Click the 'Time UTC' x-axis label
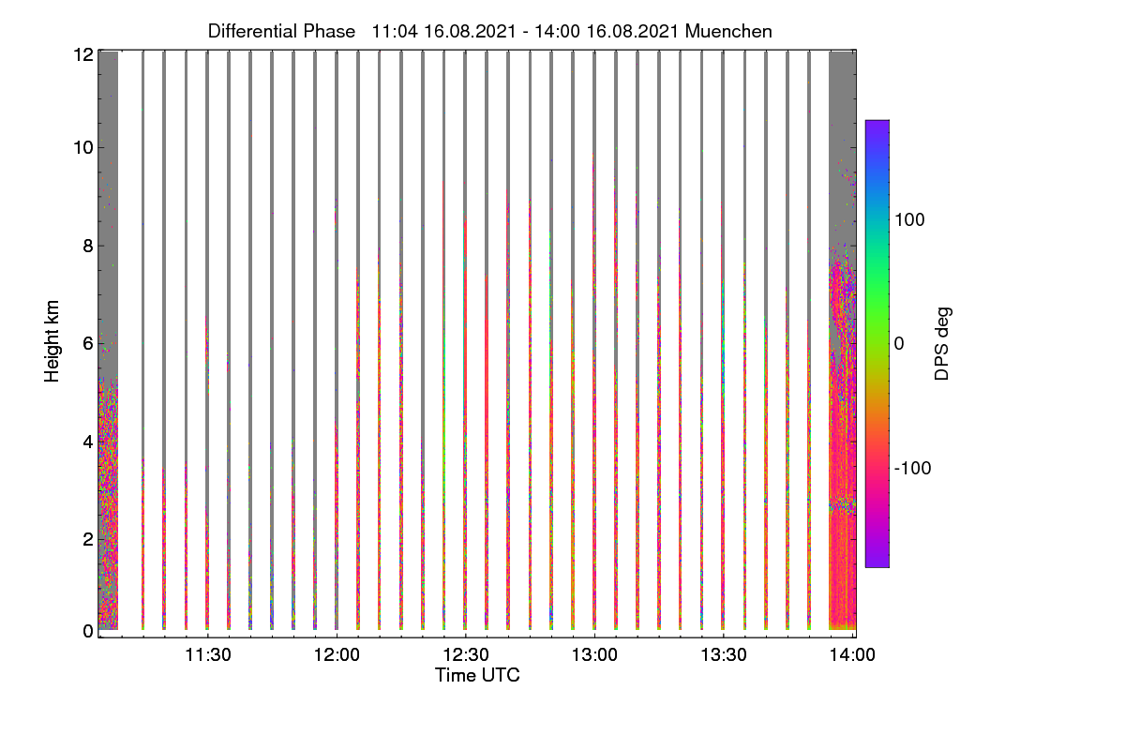The height and width of the screenshot is (750, 1125). pyautogui.click(x=477, y=675)
